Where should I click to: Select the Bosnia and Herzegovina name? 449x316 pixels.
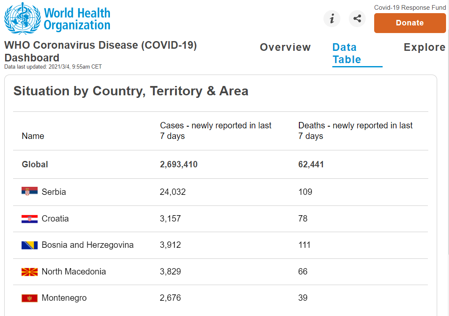click(88, 245)
